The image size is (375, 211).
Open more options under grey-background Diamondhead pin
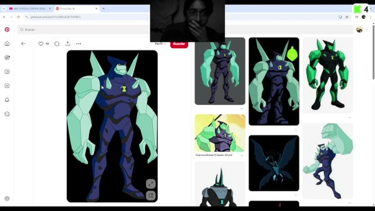[x=242, y=108]
